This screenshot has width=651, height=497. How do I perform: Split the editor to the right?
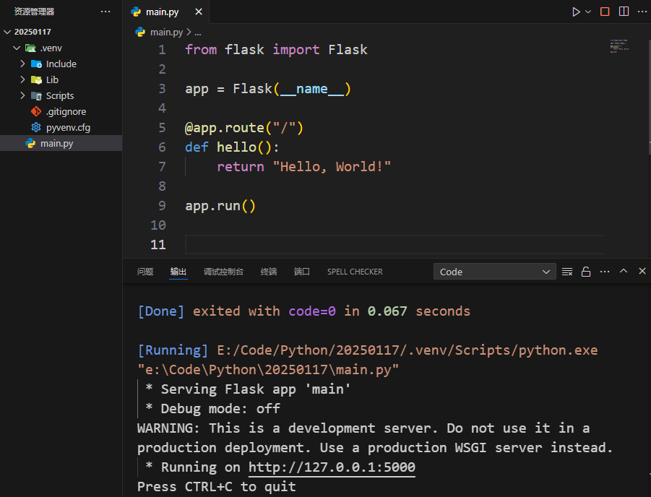(624, 12)
